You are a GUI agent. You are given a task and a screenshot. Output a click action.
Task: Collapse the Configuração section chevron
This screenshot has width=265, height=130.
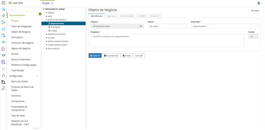point(37,76)
